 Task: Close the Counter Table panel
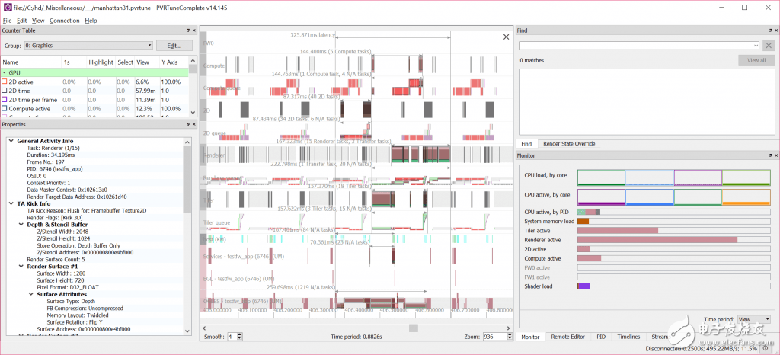pos(194,30)
